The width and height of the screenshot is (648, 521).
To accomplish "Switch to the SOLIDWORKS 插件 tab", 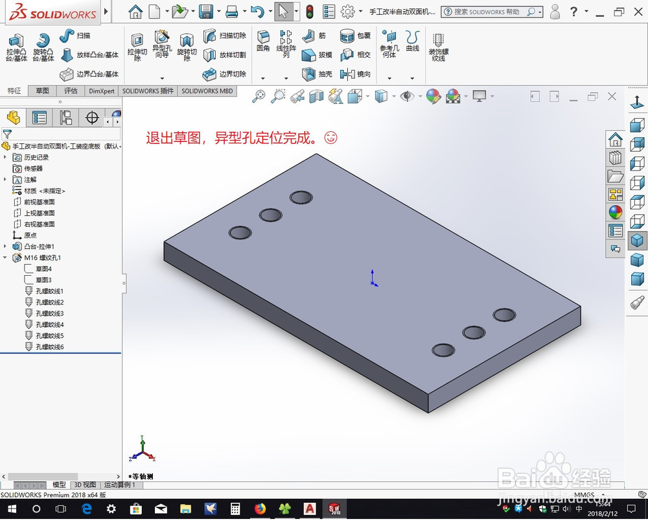I will coord(148,91).
